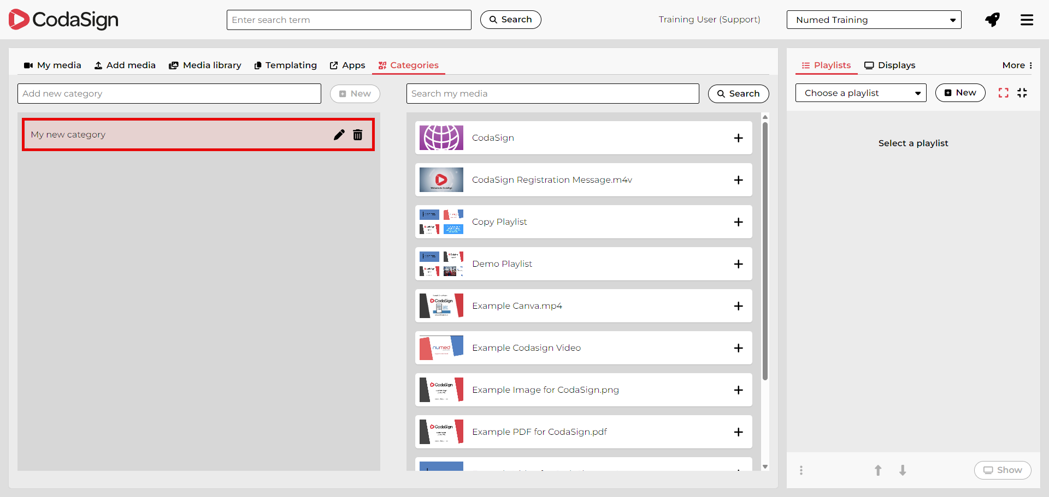Image resolution: width=1049 pixels, height=497 pixels.
Task: Go to the Templating tab
Action: pyautogui.click(x=285, y=65)
